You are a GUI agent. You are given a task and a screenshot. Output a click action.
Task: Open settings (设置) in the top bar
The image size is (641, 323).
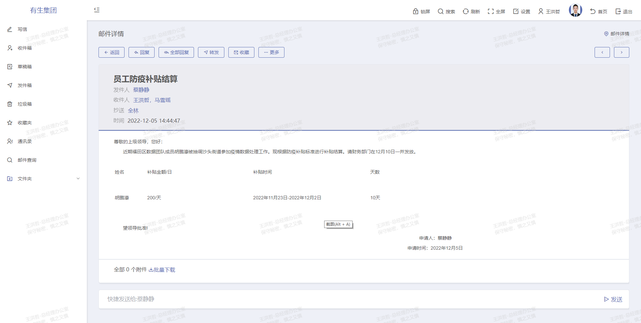pyautogui.click(x=516, y=11)
